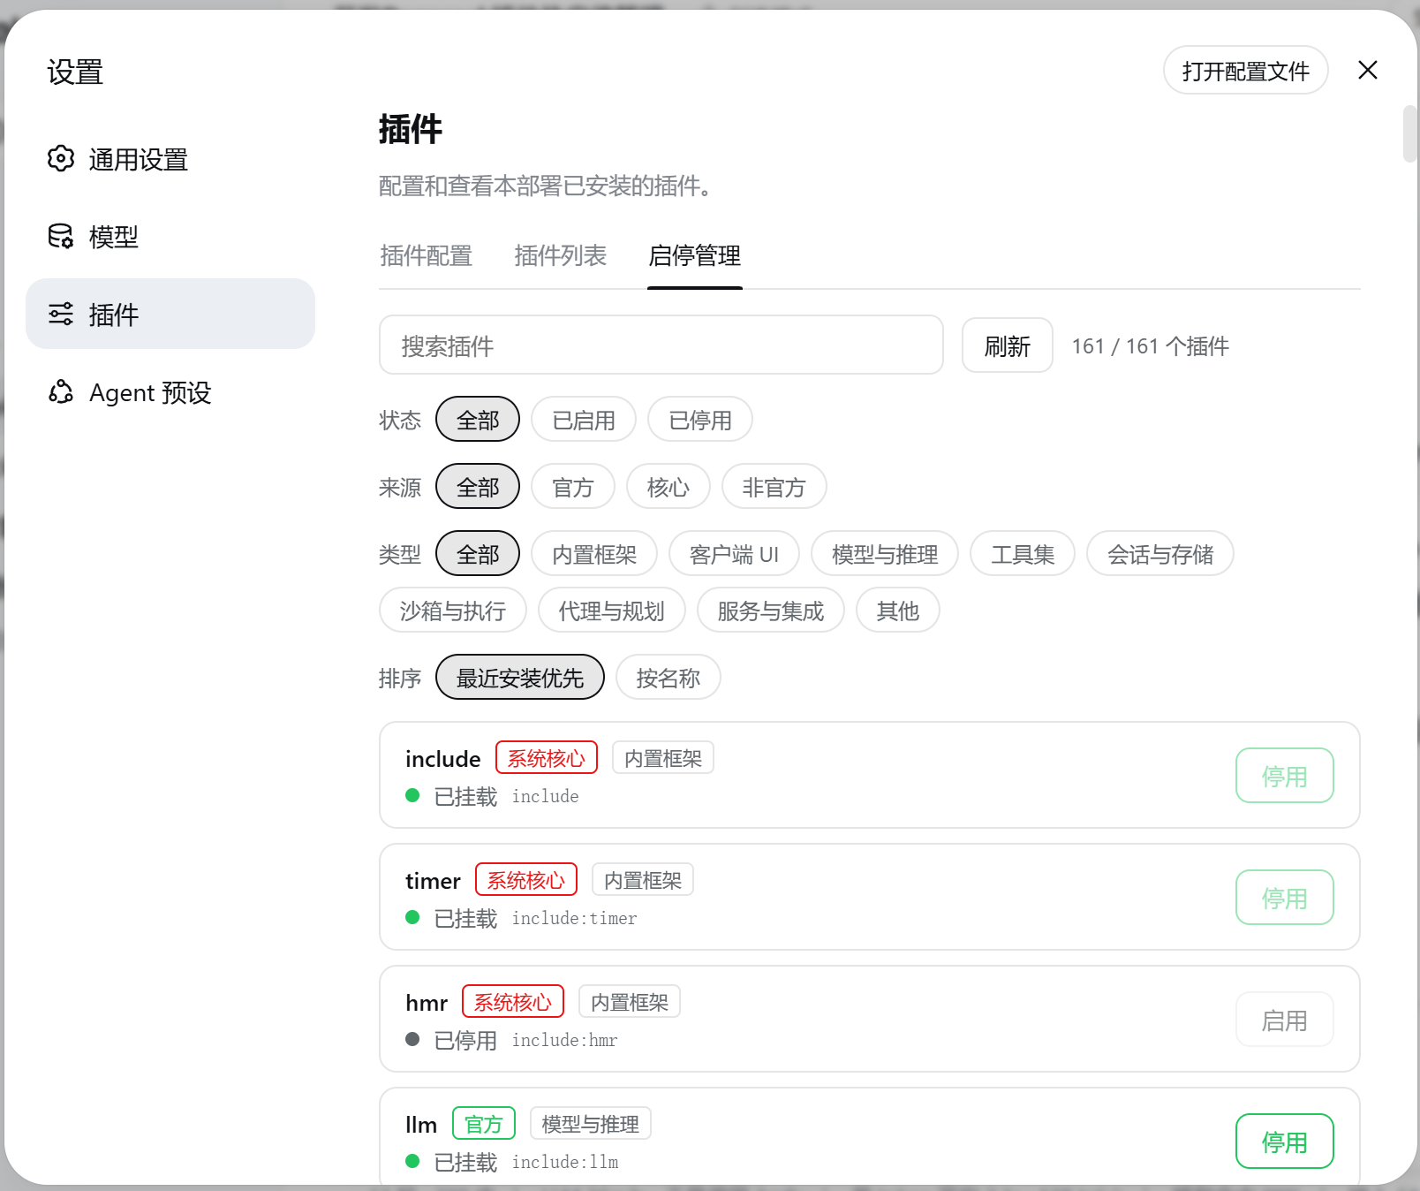Filter source by 非官方
This screenshot has width=1420, height=1191.
pos(774,487)
